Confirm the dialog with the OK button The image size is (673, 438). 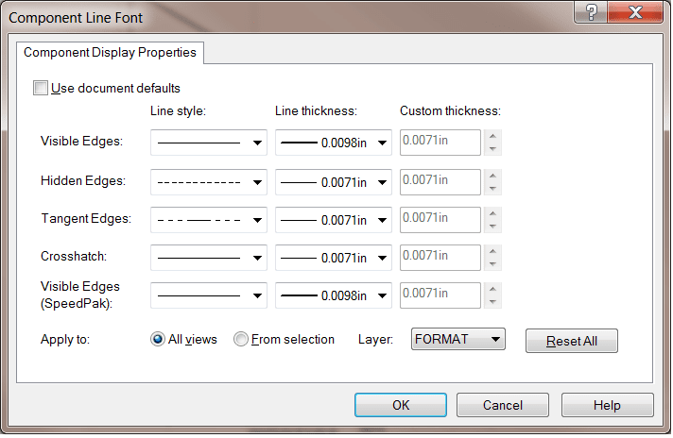click(401, 405)
